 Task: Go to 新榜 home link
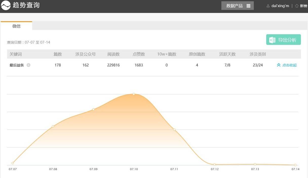click(303, 6)
